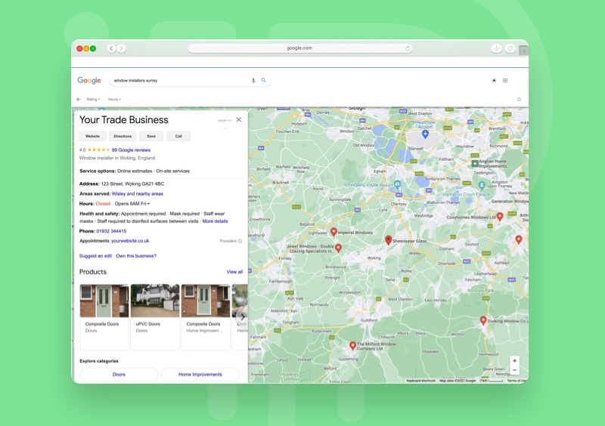Screen dimensions: 605x426
Task: Click the Hampton Court Palace marker
Action: [482, 186]
